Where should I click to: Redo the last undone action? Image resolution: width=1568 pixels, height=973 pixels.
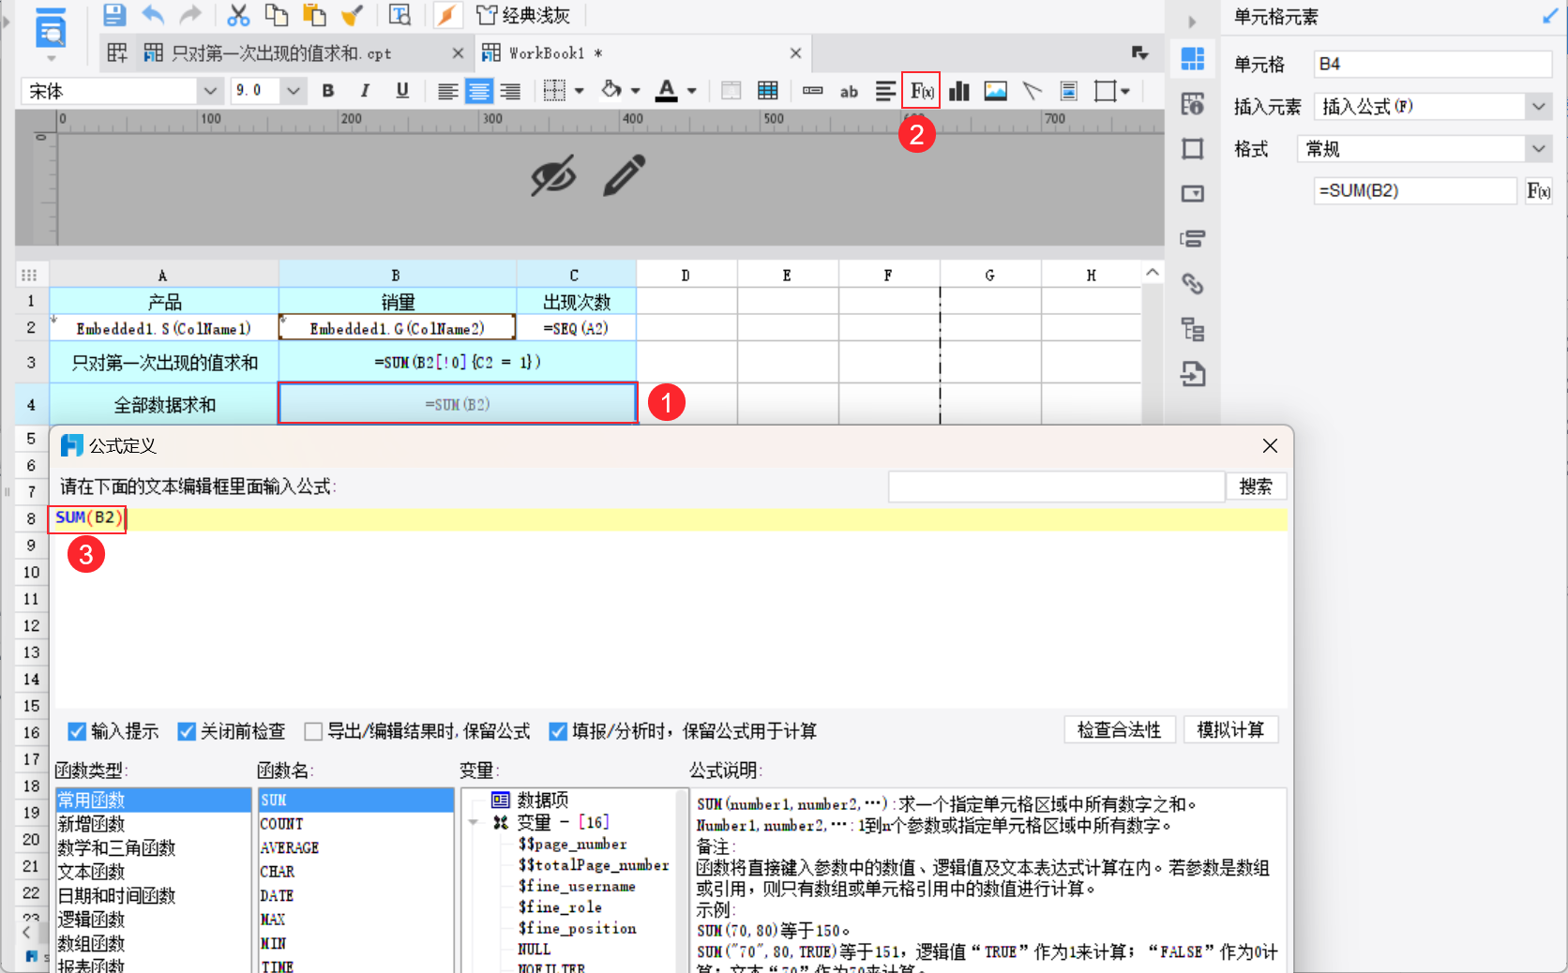click(190, 15)
